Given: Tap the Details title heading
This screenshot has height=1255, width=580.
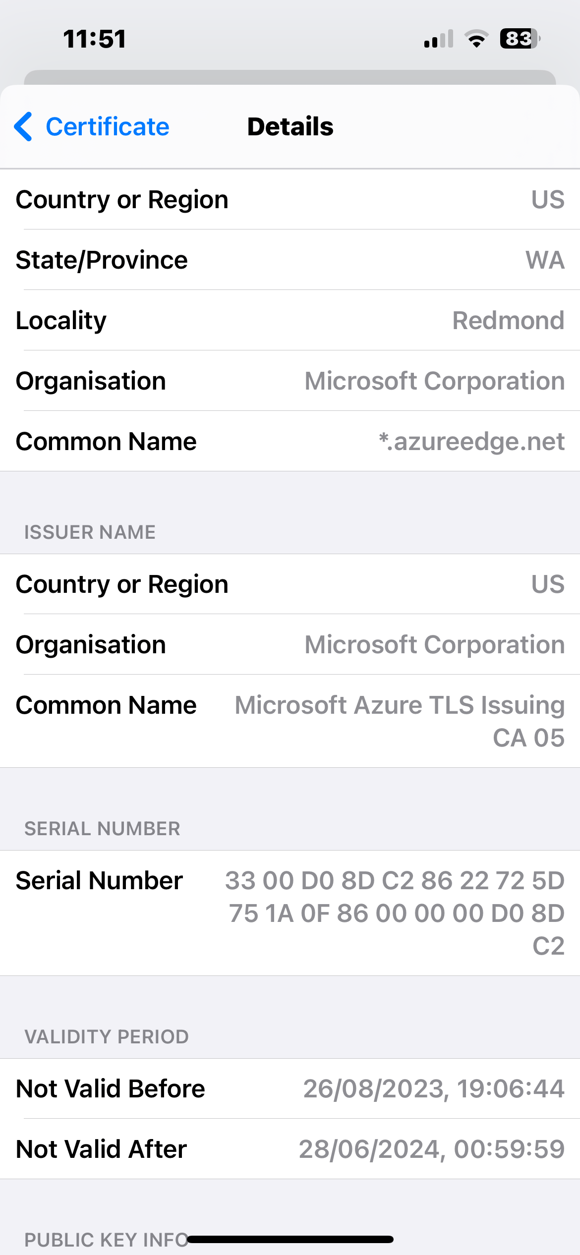Looking at the screenshot, I should 290,126.
